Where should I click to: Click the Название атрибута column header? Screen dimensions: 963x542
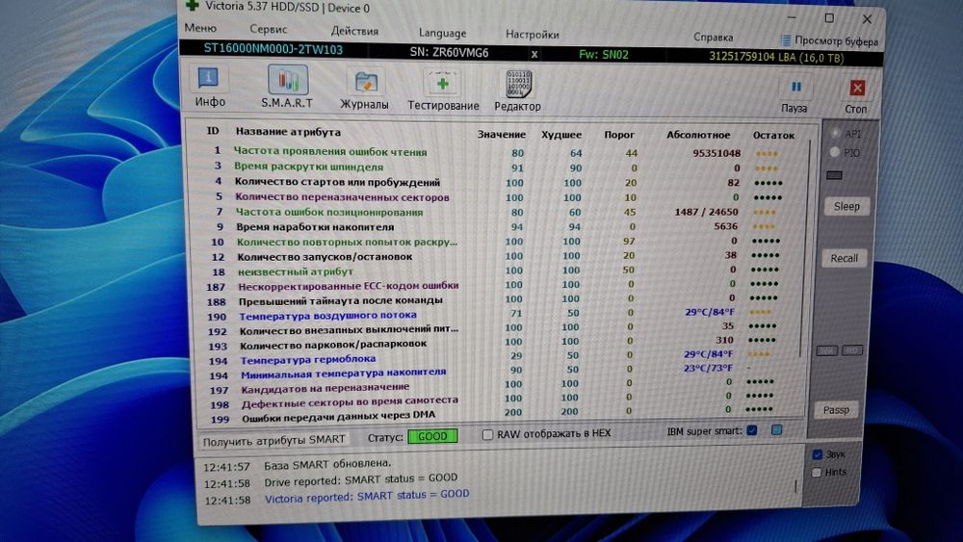click(288, 131)
